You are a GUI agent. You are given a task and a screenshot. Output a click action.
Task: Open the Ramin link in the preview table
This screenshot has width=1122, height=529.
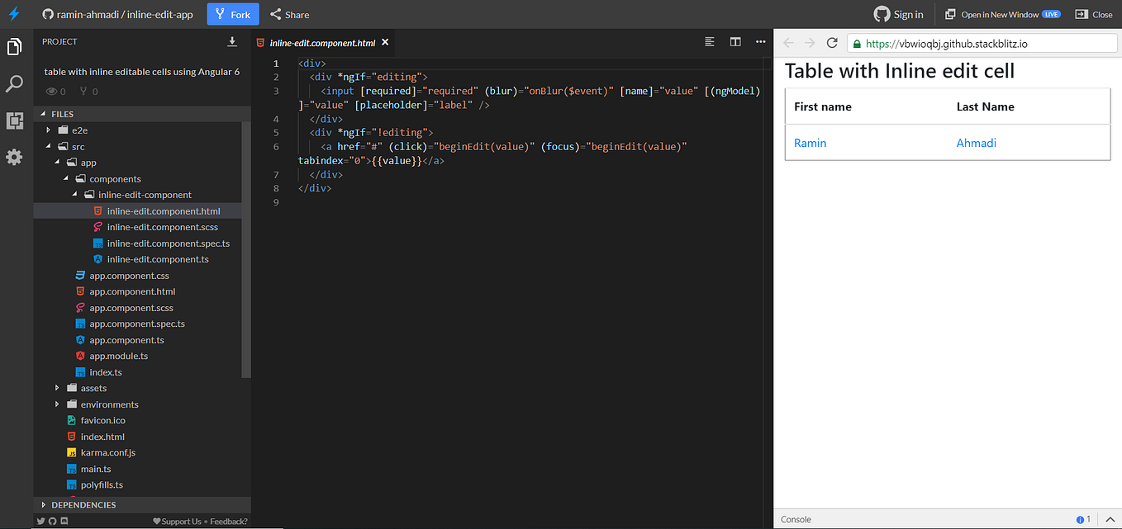tap(810, 143)
